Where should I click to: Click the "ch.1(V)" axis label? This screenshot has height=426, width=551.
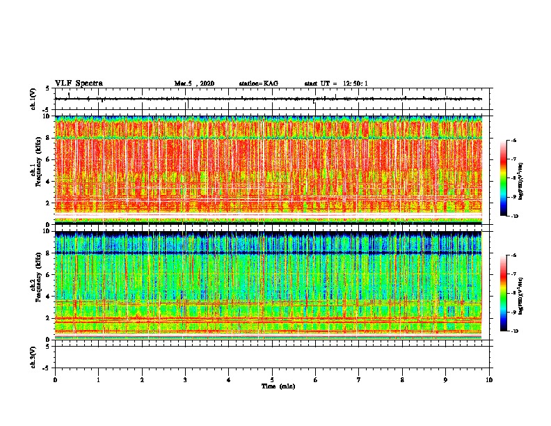[x=33, y=99]
